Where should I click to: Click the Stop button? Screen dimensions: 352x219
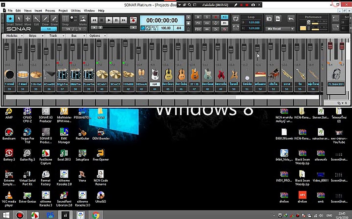coord(102,20)
